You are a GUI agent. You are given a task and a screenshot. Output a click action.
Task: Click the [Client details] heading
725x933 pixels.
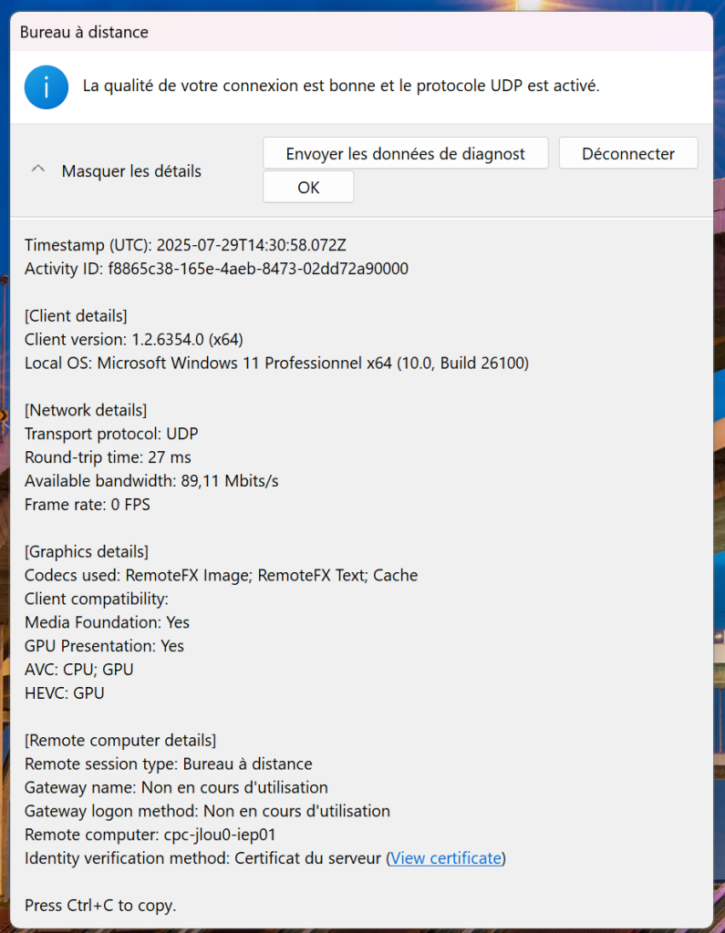(76, 316)
